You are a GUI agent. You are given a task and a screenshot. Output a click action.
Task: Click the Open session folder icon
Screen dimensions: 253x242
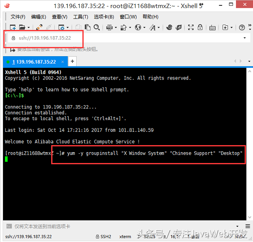[22, 27]
